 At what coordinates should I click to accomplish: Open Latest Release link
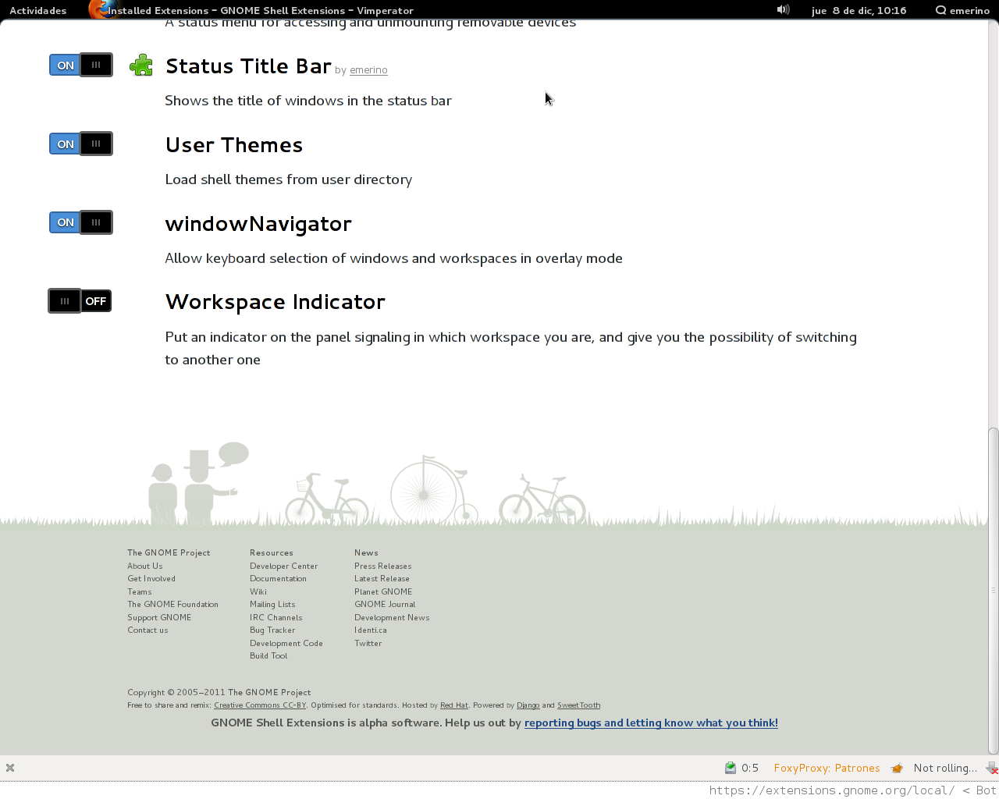pos(382,579)
